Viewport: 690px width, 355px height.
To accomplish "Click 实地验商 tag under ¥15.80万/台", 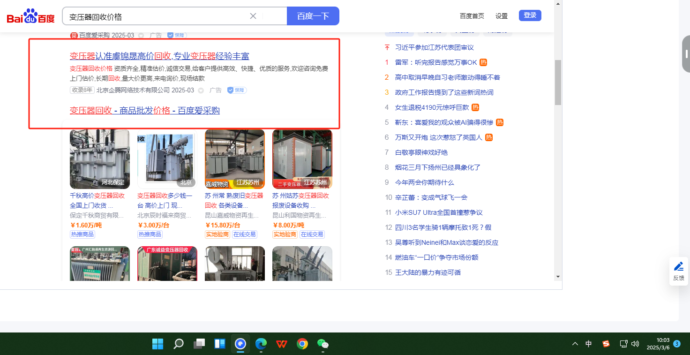I will pos(217,234).
